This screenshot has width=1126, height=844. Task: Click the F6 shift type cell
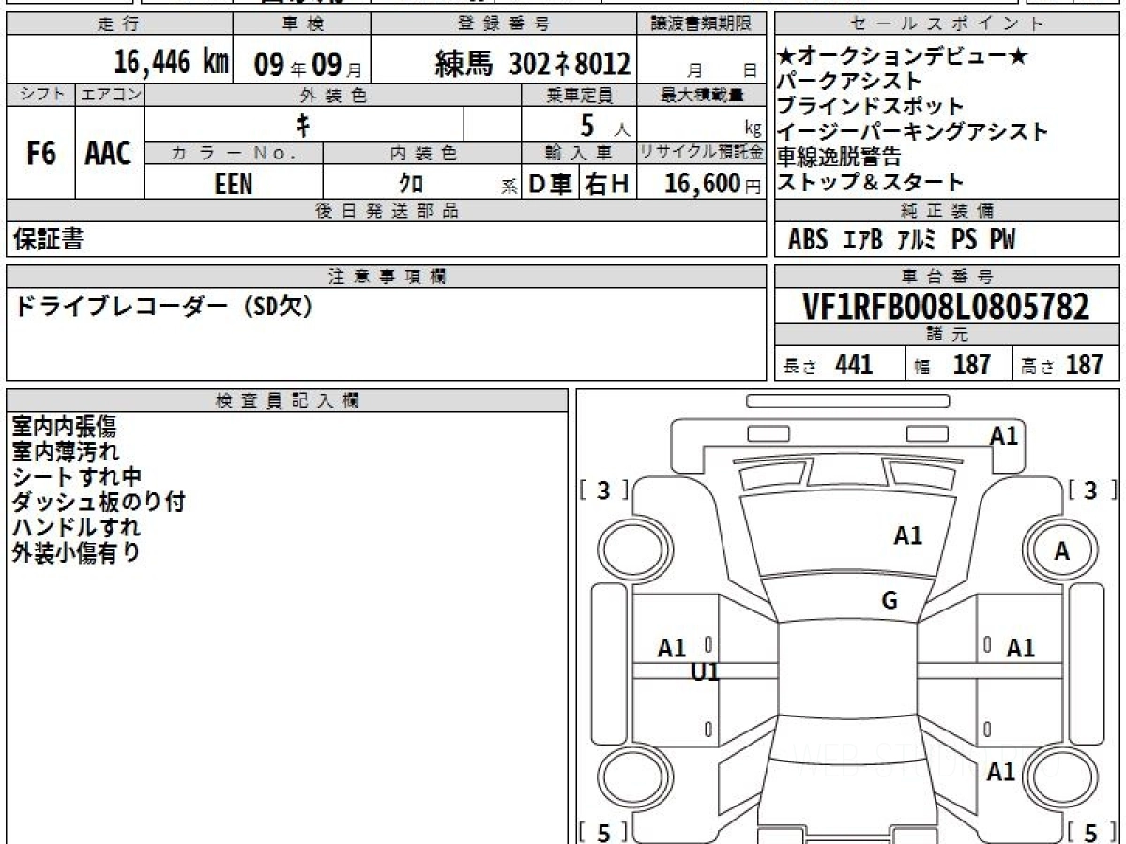pyautogui.click(x=40, y=154)
